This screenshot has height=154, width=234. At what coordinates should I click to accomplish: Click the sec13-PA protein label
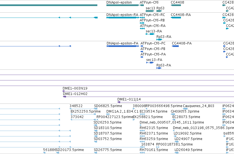click(154, 60)
